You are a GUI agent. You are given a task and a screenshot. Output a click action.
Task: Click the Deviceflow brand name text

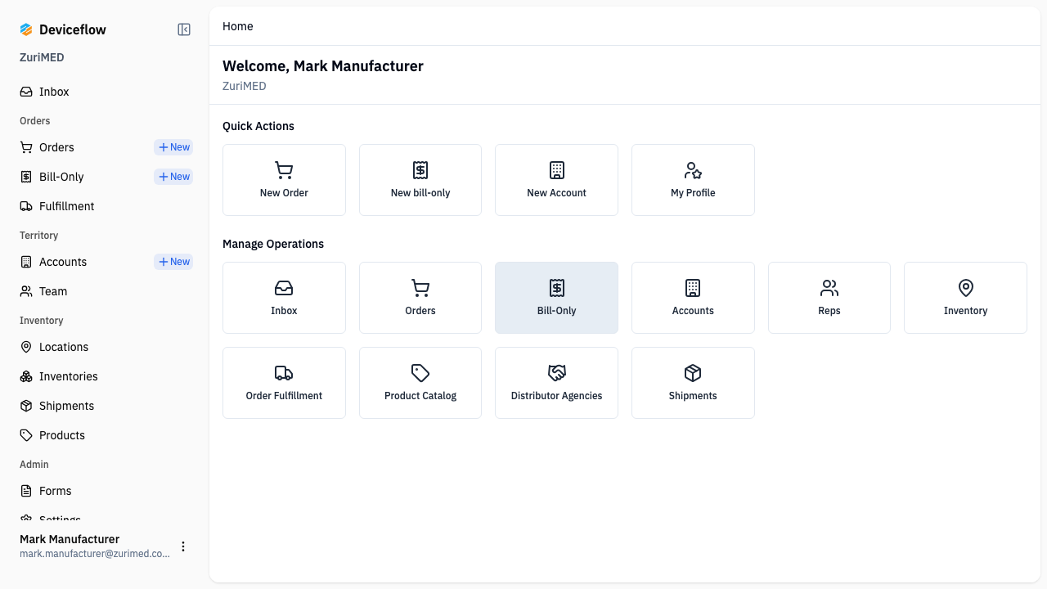pyautogui.click(x=73, y=29)
